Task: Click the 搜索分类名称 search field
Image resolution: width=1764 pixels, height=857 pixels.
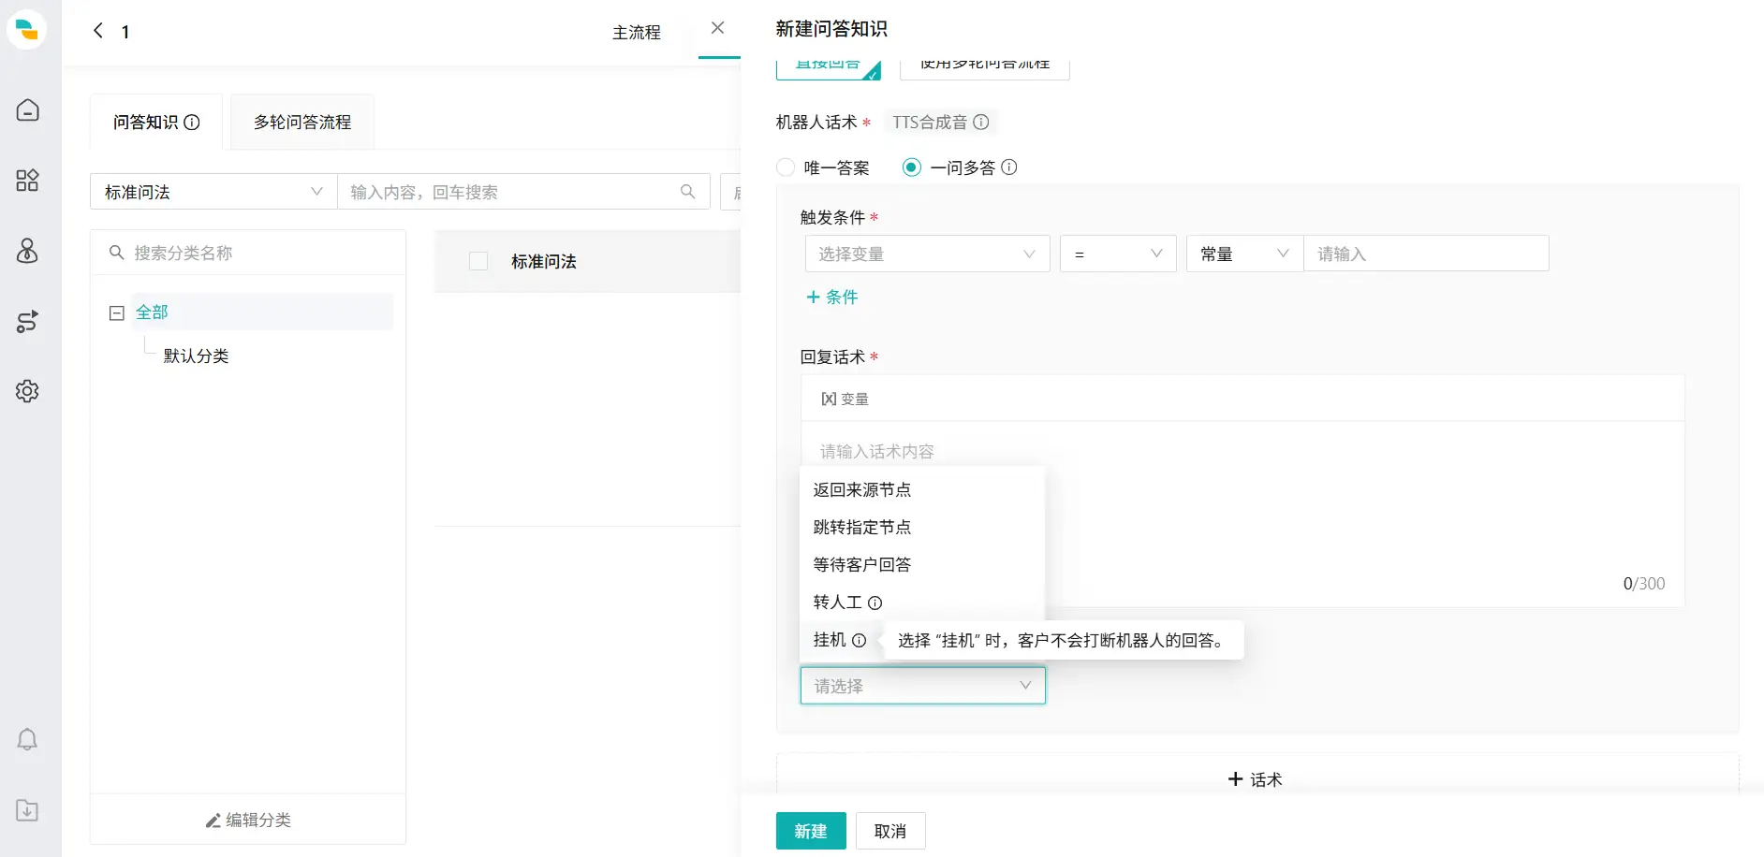Action: tap(248, 253)
